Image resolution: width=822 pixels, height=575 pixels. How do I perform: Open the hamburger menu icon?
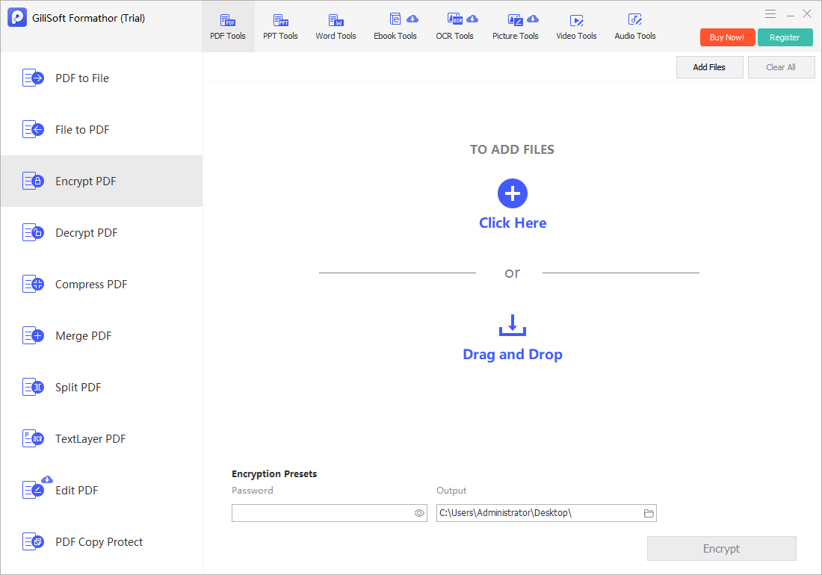pos(770,14)
